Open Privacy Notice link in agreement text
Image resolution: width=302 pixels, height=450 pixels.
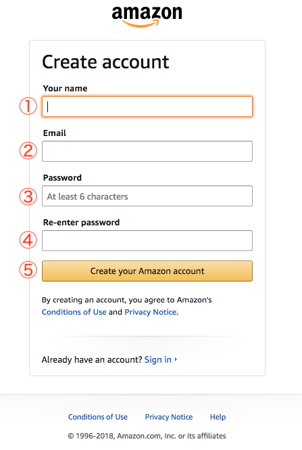coord(151,312)
